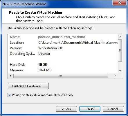128x116 pixels.
Task: Click the Name: label row
Action: point(15,37)
